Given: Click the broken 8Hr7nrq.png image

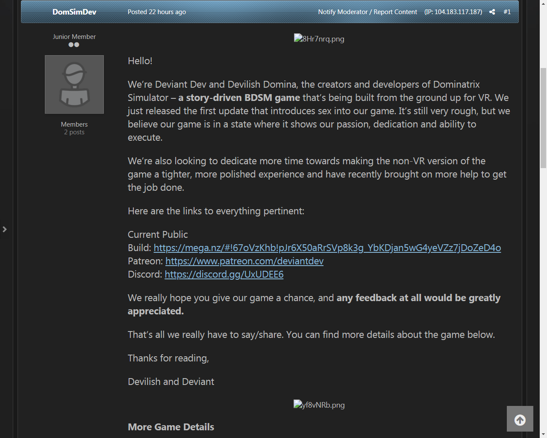Looking at the screenshot, I should (319, 38).
